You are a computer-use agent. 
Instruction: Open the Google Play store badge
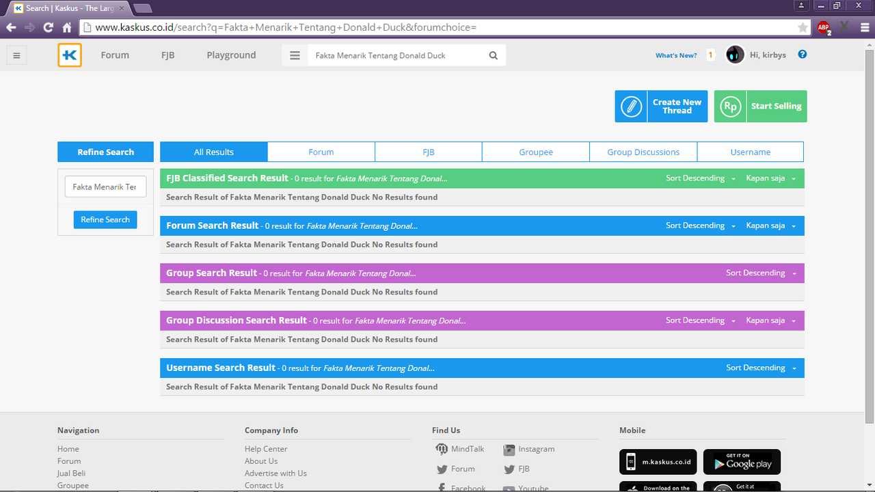(x=742, y=462)
